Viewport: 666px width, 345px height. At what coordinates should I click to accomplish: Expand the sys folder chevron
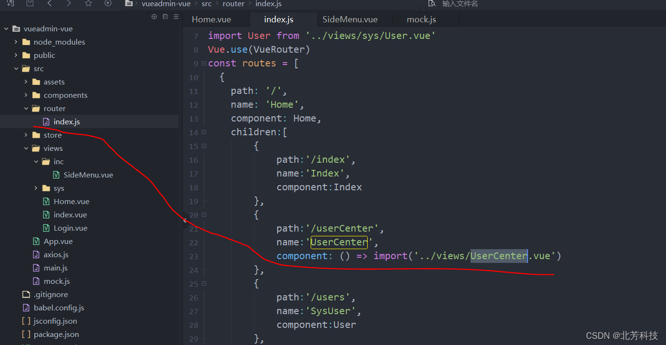36,188
